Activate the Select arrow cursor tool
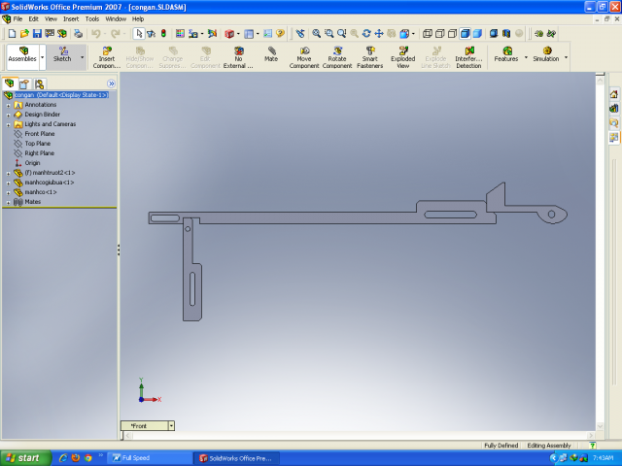Image resolution: width=622 pixels, height=466 pixels. point(138,34)
